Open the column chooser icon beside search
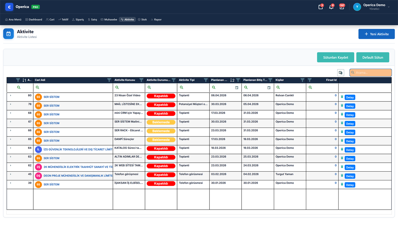This screenshot has width=398, height=244. (x=341, y=73)
